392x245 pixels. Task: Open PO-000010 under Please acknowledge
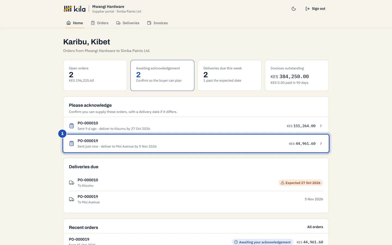point(196,126)
